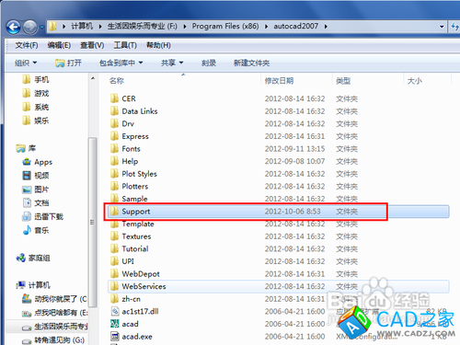
Task: Select the acad file icon
Action: pos(115,324)
